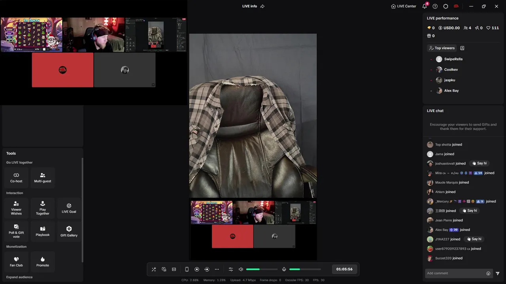Open the red profile avatar in title bar
The image size is (506, 284).
click(456, 6)
